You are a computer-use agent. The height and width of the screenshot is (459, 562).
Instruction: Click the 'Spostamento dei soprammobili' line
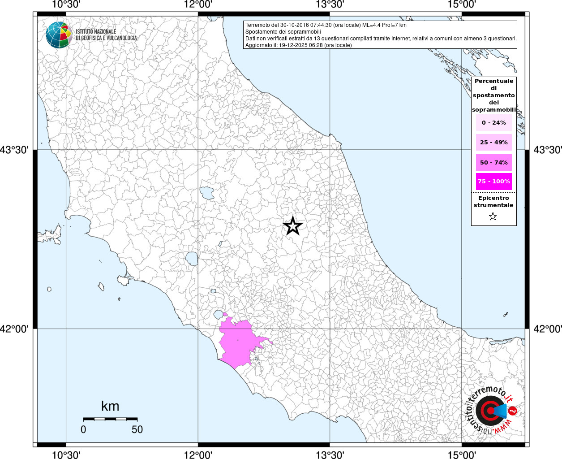coord(283,32)
